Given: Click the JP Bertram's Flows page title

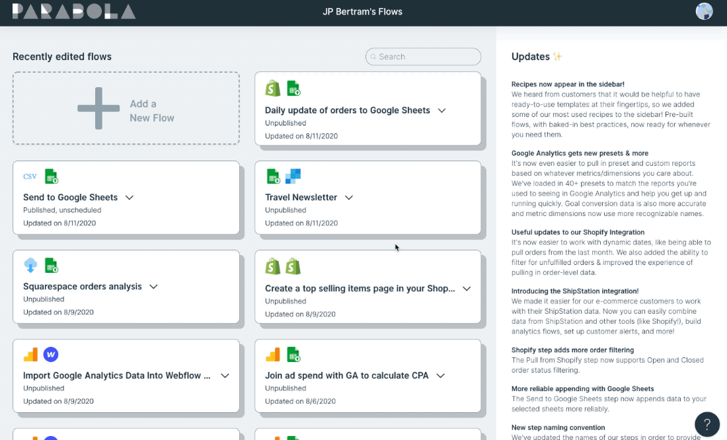Looking at the screenshot, I should click(363, 12).
